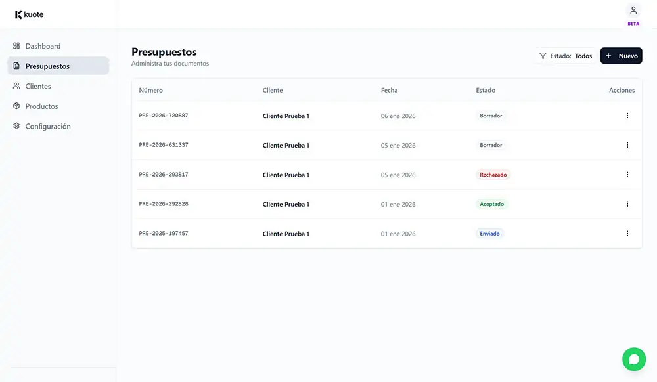Open actions menu for PRE-2026-720887
The width and height of the screenshot is (657, 382).
click(x=627, y=116)
